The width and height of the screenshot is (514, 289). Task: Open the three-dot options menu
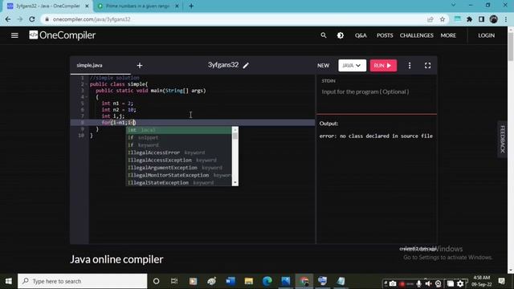click(410, 66)
